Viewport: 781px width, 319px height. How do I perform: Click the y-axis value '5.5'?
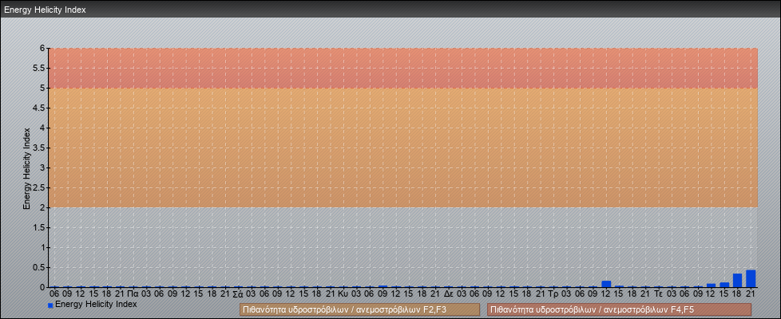(39, 68)
